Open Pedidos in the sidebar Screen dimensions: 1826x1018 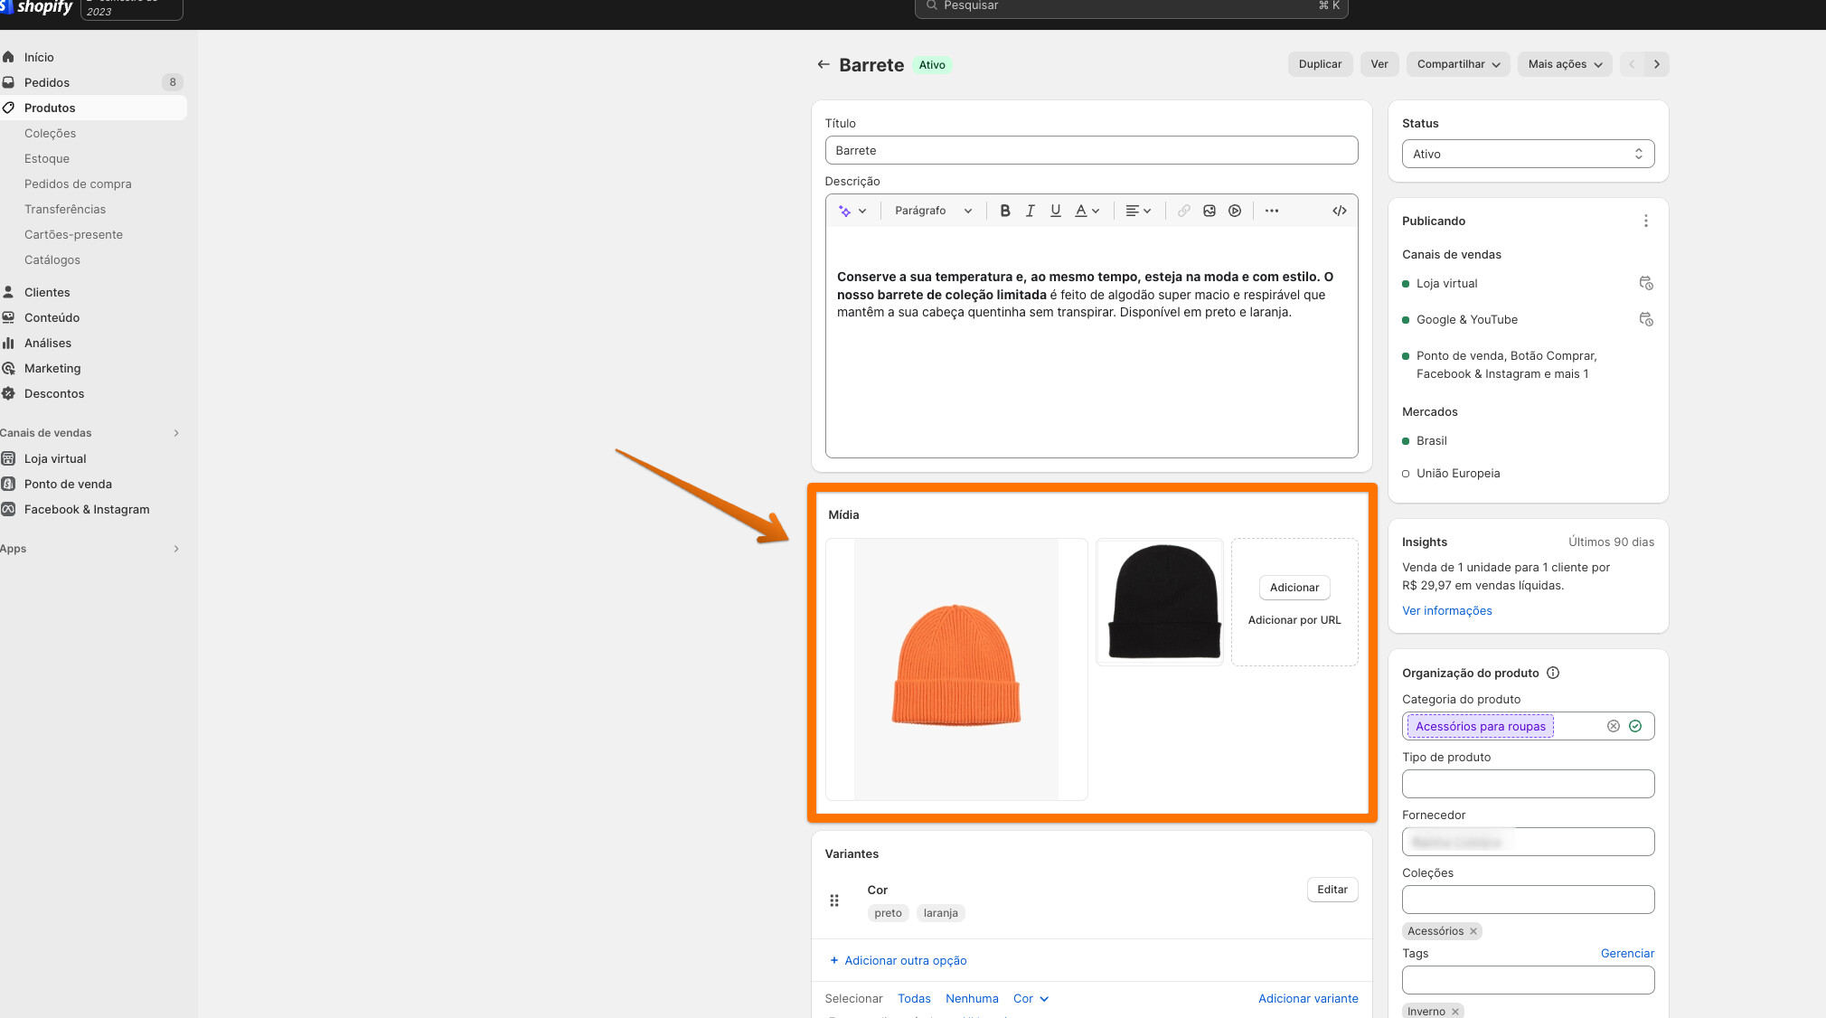(47, 82)
